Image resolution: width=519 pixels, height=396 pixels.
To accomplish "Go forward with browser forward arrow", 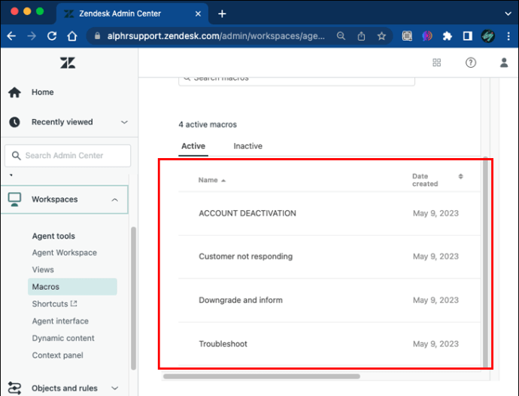I will [32, 36].
